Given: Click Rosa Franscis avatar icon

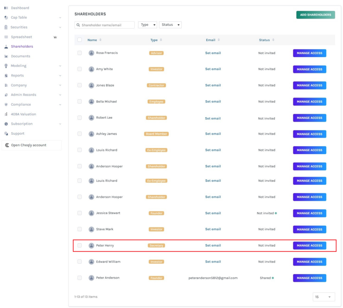Looking at the screenshot, I should [91, 53].
